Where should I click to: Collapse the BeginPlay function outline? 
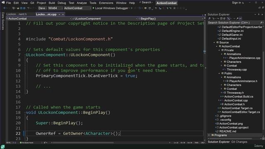coord(25,113)
